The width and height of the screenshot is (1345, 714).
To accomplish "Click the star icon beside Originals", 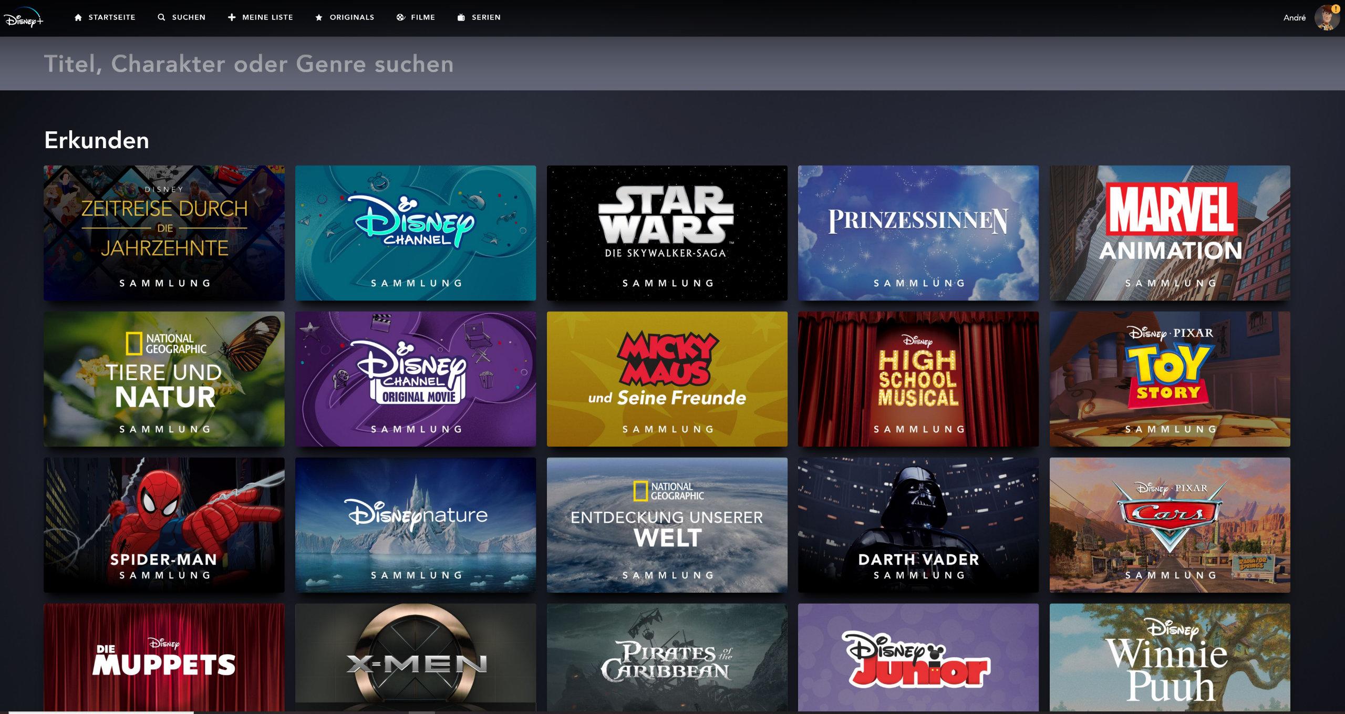I will (319, 17).
